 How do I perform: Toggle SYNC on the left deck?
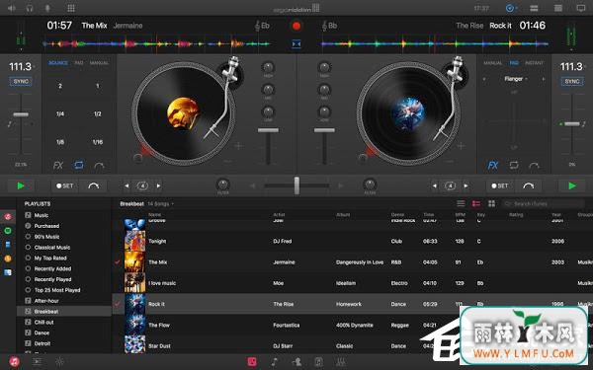pyautogui.click(x=21, y=81)
